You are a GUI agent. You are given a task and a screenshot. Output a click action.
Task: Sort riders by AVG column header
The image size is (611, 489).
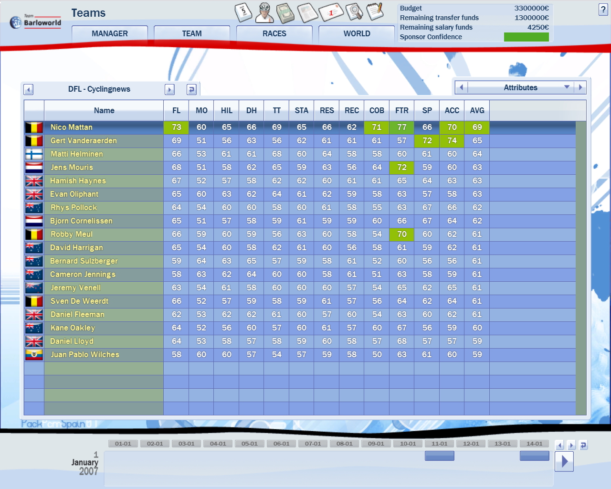click(x=477, y=110)
